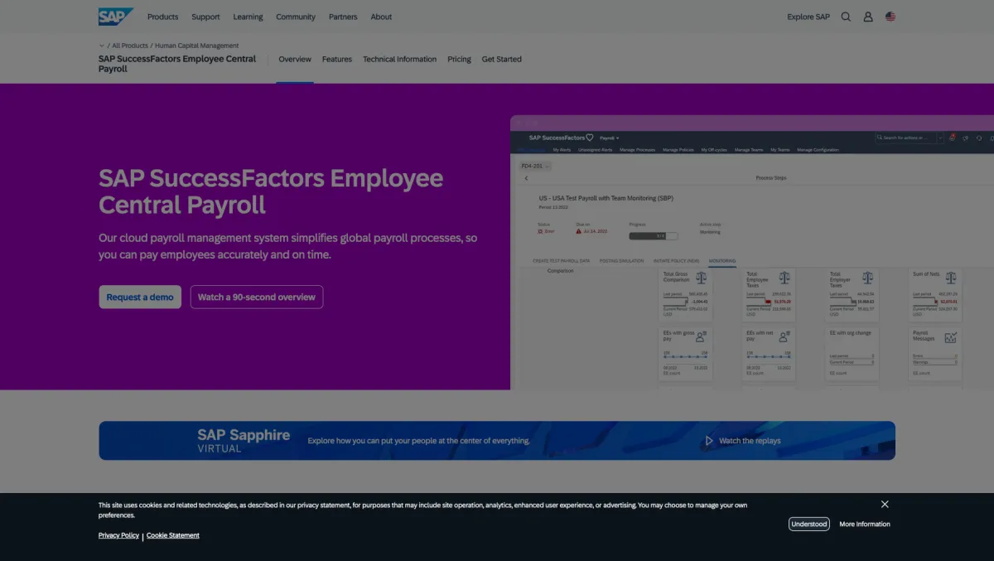994x561 pixels.
Task: Click the SAP SuccessFactors Employee Central Payroll subnav title
Action: click(177, 64)
